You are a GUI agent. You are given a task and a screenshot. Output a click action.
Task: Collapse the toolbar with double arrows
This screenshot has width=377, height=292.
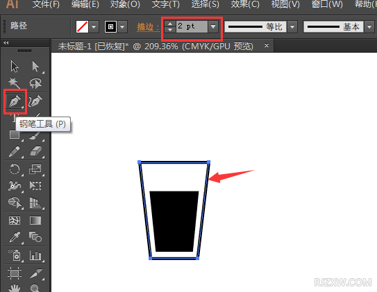[x=6, y=43]
